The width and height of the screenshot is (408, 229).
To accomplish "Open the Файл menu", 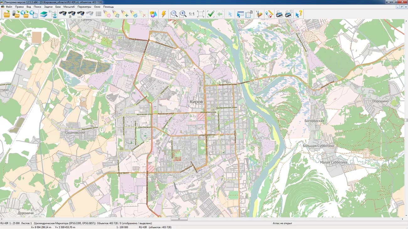I will coord(9,7).
